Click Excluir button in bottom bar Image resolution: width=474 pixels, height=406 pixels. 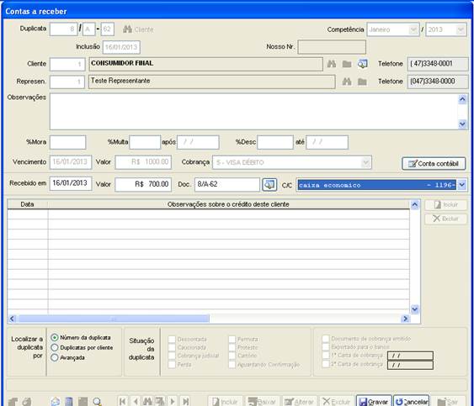(x=337, y=402)
